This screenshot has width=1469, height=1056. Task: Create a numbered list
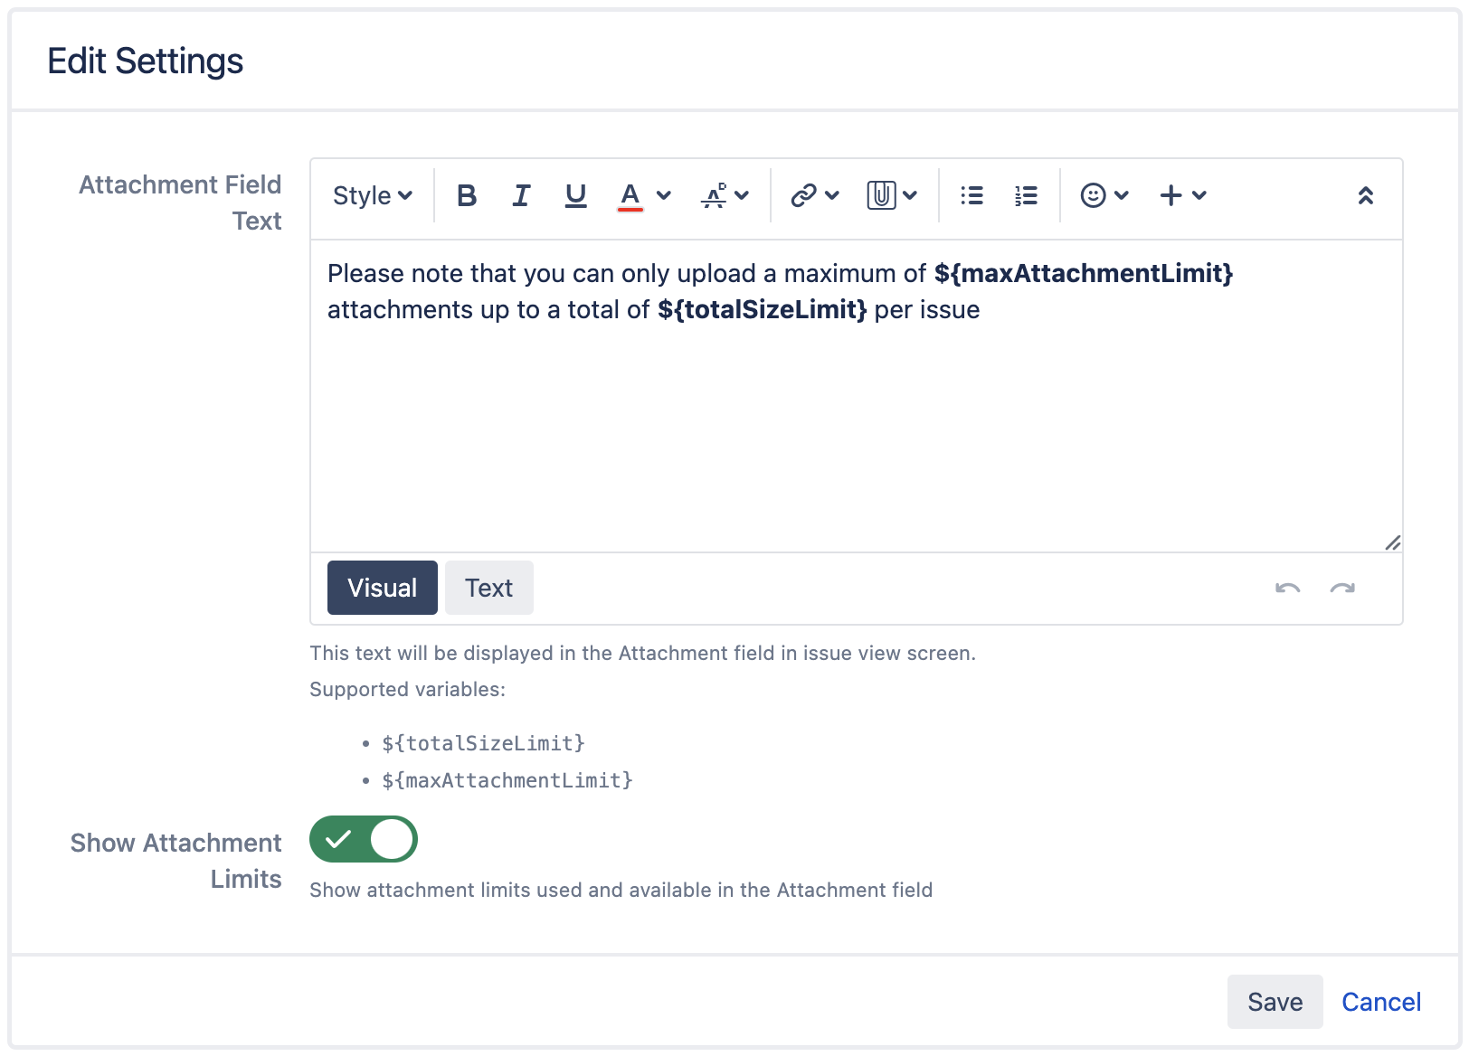pos(1026,195)
